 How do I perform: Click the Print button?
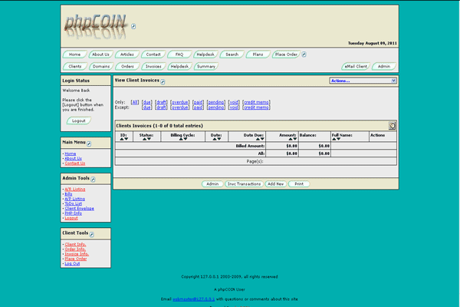pyautogui.click(x=299, y=184)
